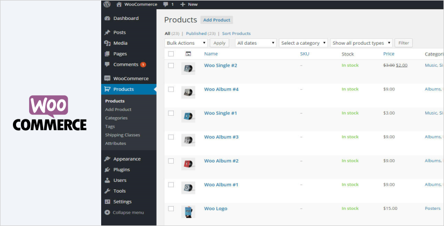Open the Bulk Actions dropdown
The height and width of the screenshot is (226, 444).
[x=186, y=43]
